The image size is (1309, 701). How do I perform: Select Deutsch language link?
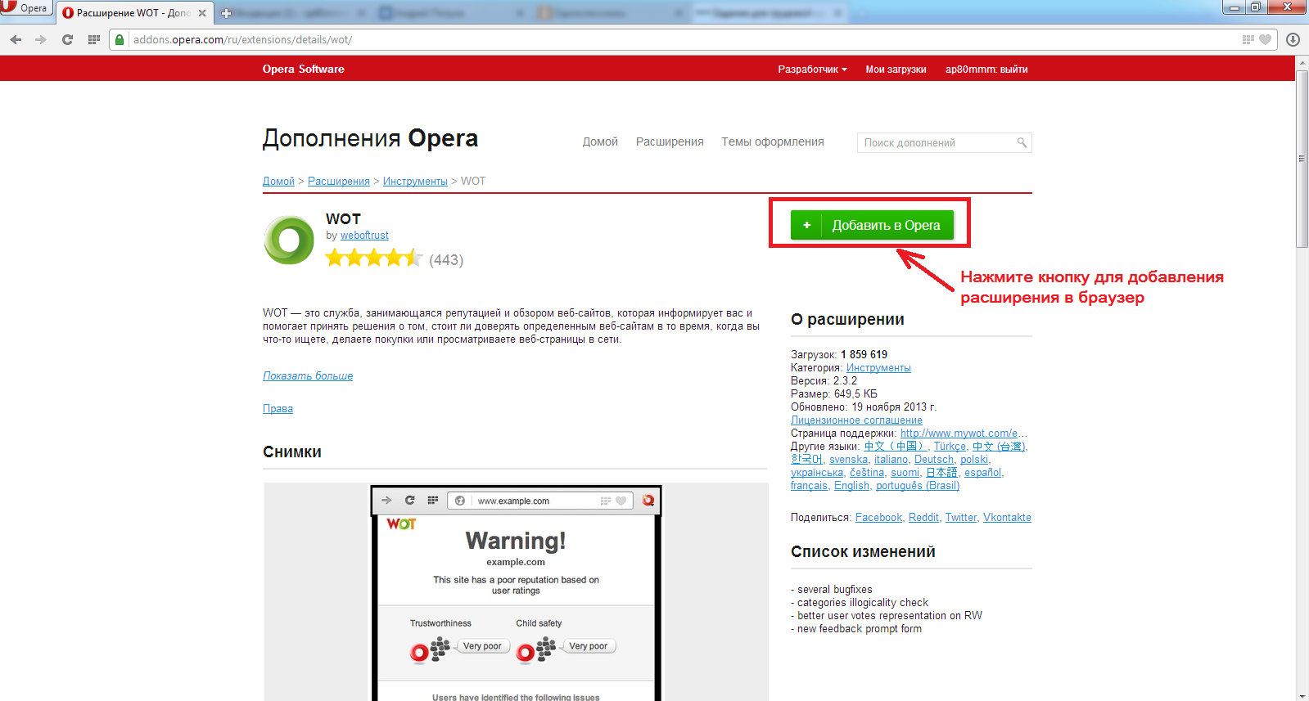934,460
